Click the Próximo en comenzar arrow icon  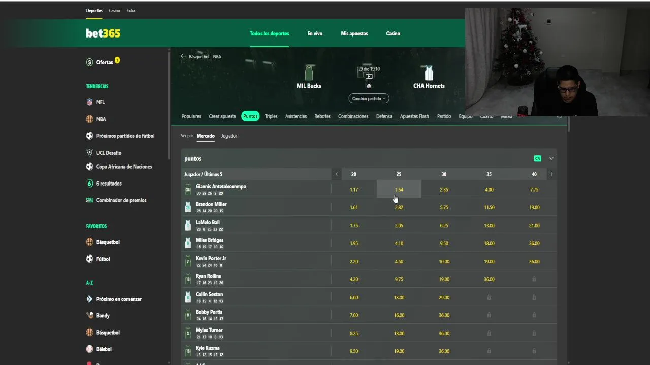pyautogui.click(x=90, y=299)
